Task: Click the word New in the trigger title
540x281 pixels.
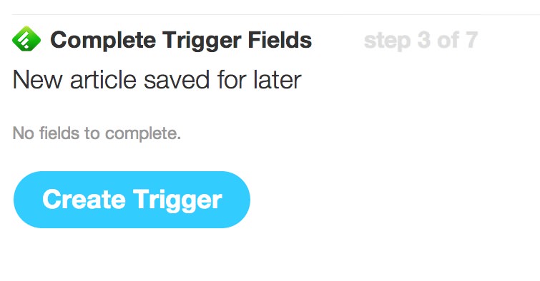Action: tap(37, 80)
